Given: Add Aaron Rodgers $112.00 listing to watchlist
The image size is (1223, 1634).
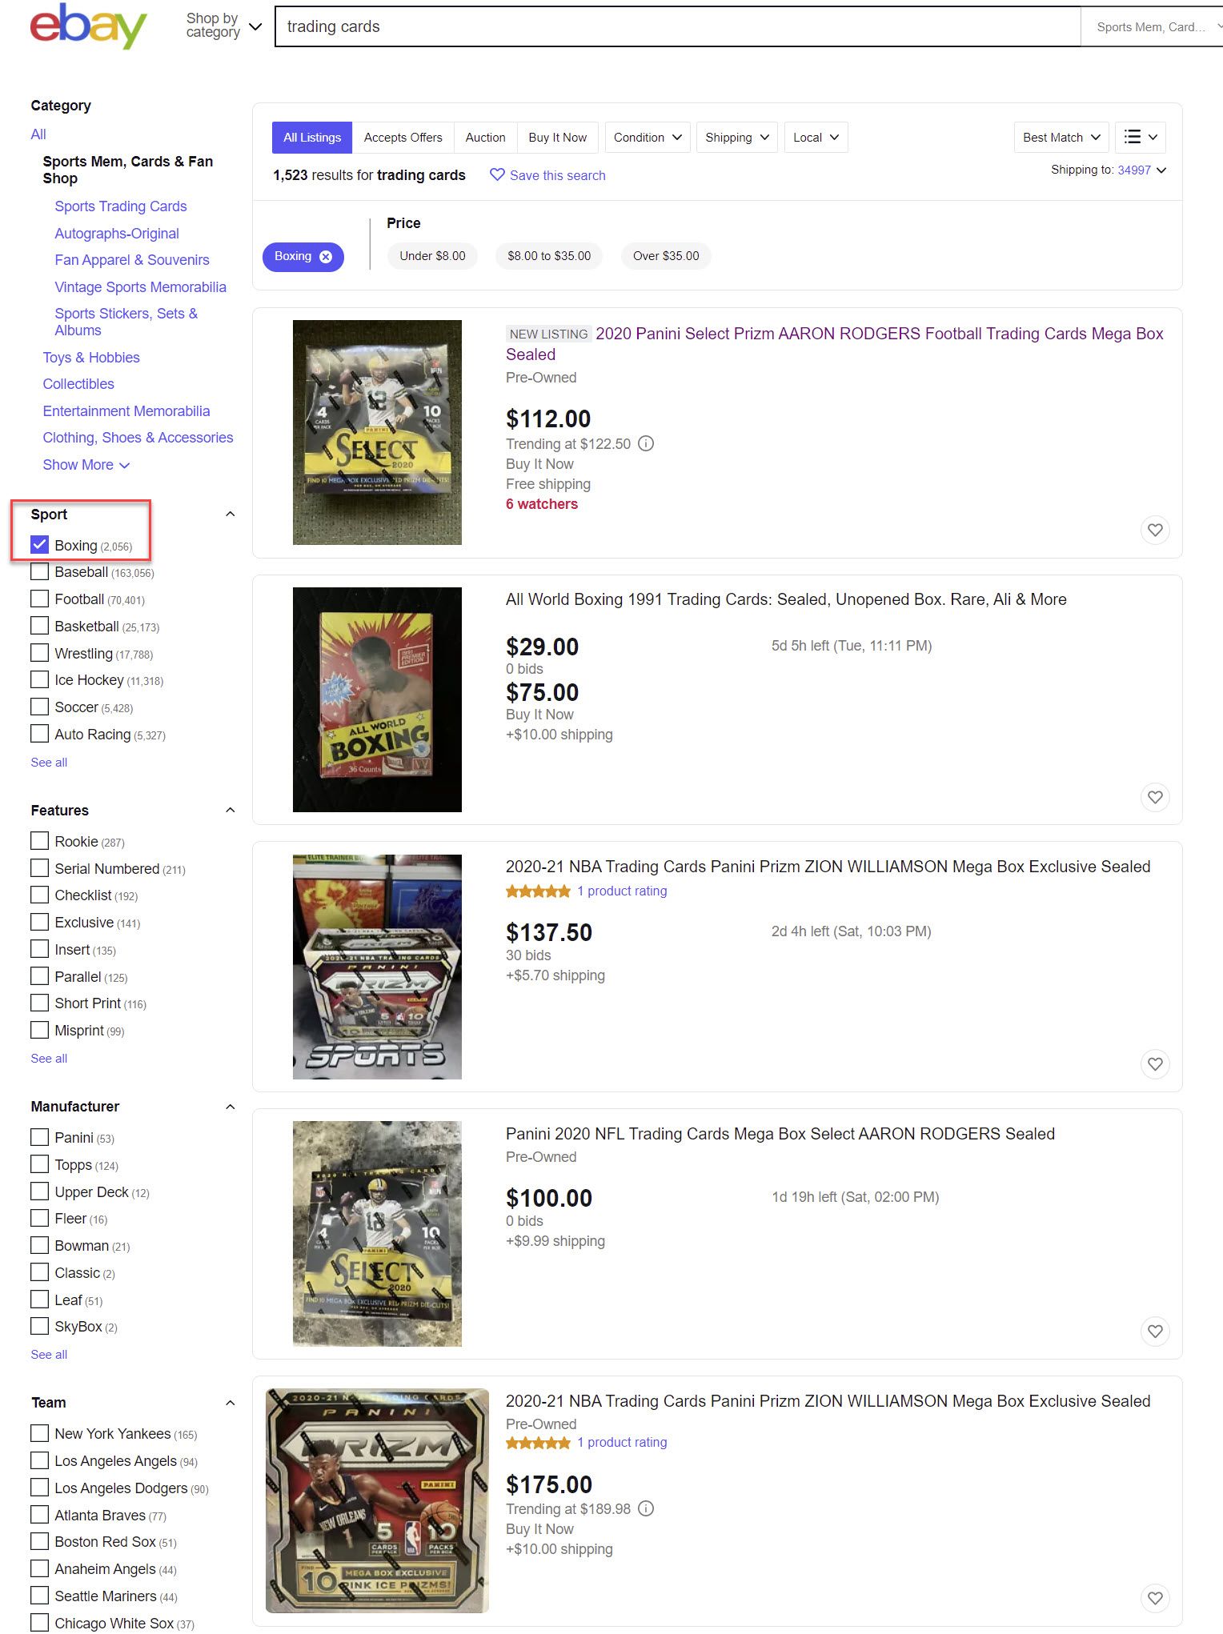Looking at the screenshot, I should pyautogui.click(x=1155, y=530).
